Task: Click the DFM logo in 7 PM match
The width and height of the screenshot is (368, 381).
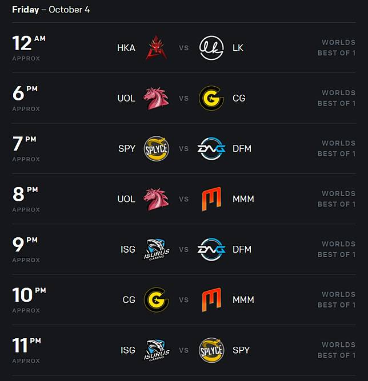Action: coord(211,148)
